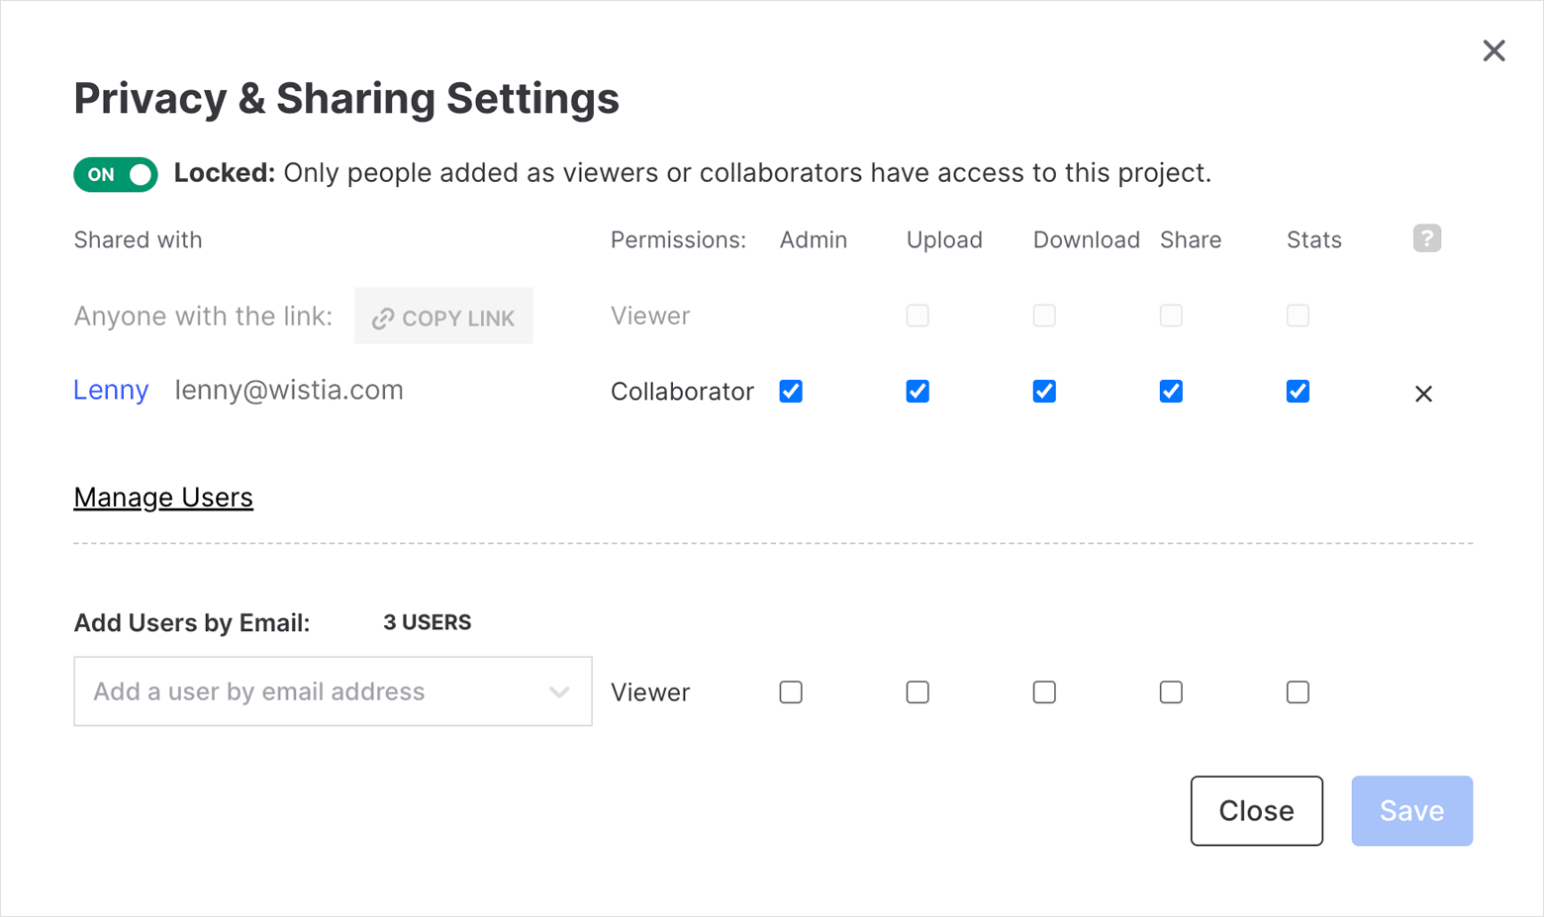Image resolution: width=1544 pixels, height=917 pixels.
Task: Click the chain link icon on Copy Link
Action: click(x=383, y=319)
